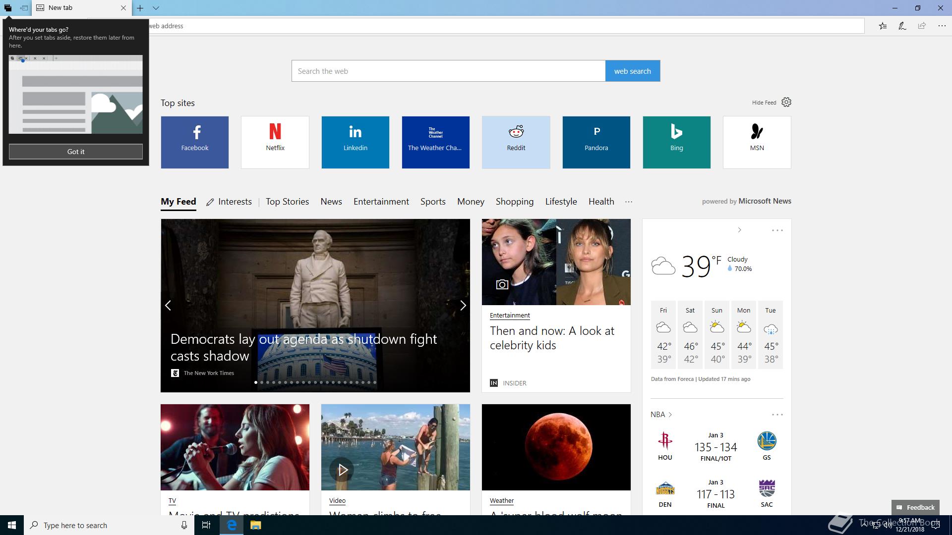
Task: Show tab previews chevron
Action: click(156, 8)
